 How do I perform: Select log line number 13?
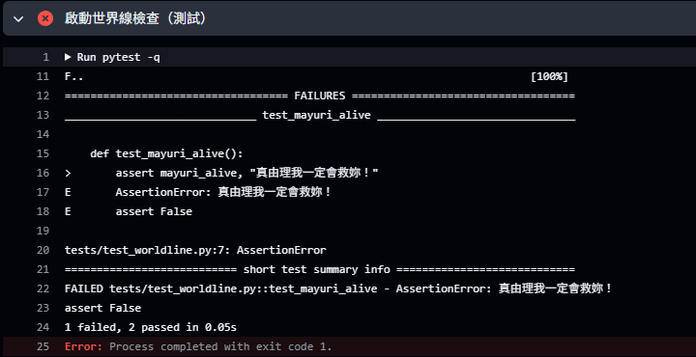[43, 115]
